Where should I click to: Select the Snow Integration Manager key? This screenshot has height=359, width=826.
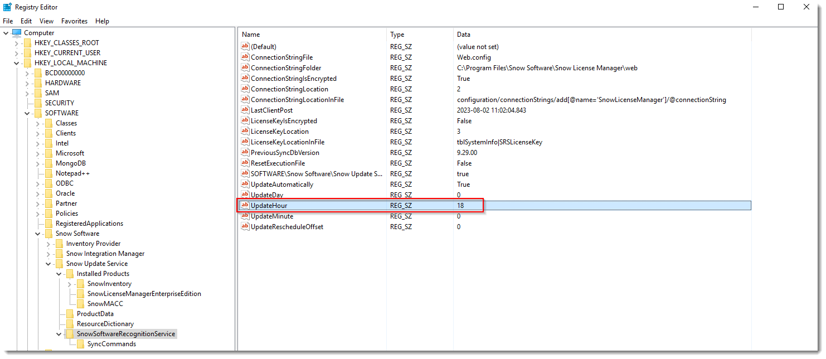(x=105, y=254)
